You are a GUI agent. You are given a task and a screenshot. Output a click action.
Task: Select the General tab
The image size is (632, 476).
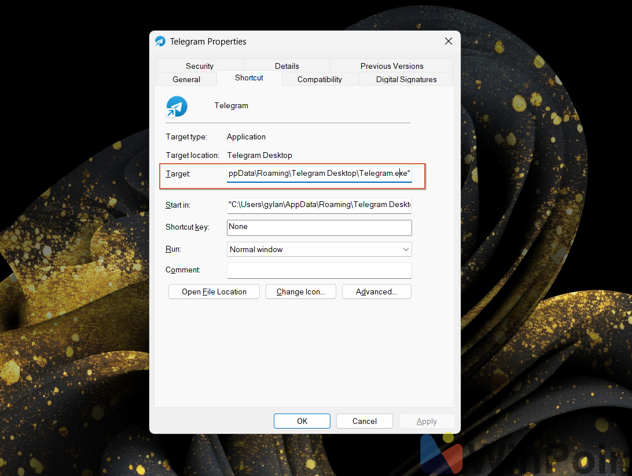186,79
